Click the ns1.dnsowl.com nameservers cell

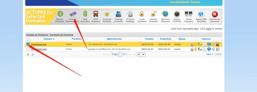pyautogui.click(x=114, y=44)
